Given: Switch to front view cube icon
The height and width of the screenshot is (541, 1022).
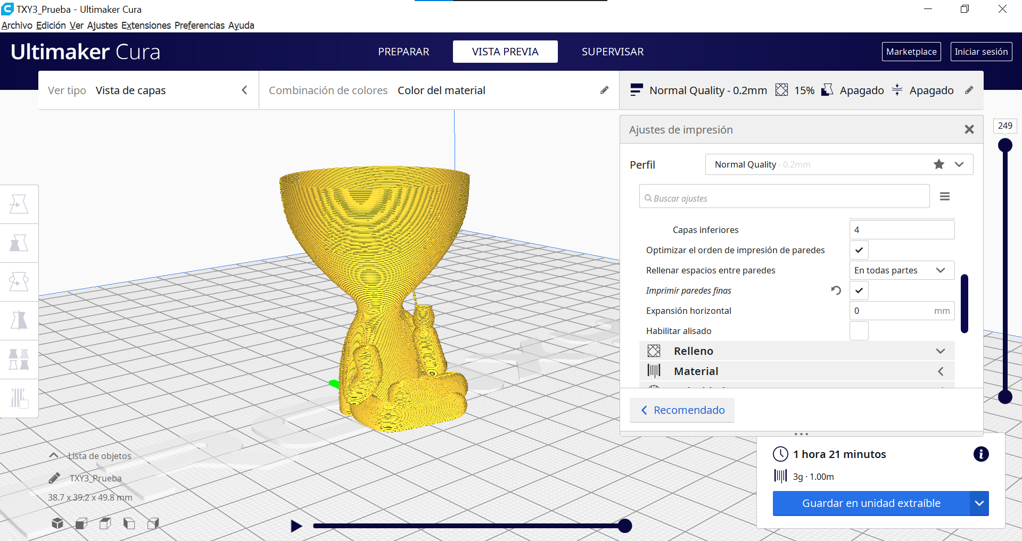Looking at the screenshot, I should [x=81, y=523].
